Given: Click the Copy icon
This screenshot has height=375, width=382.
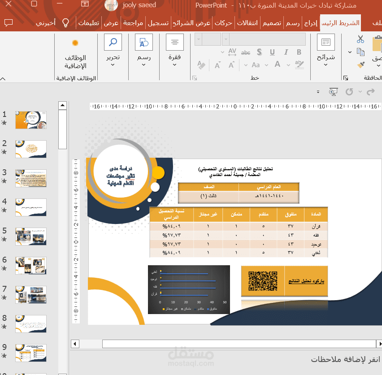Looking at the screenshot, I should click(x=360, y=52).
